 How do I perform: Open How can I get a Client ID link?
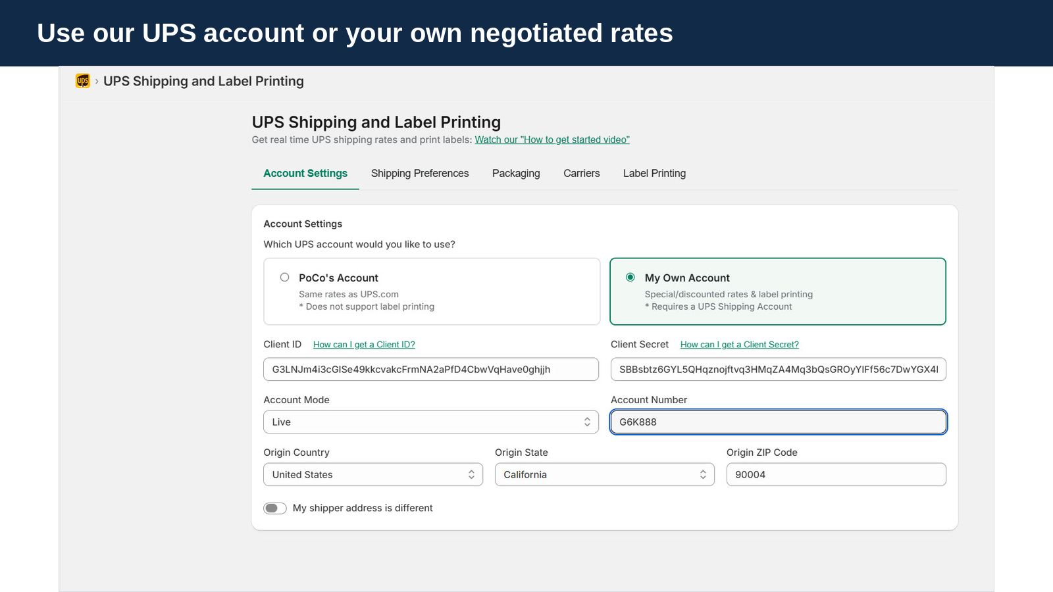click(x=364, y=345)
